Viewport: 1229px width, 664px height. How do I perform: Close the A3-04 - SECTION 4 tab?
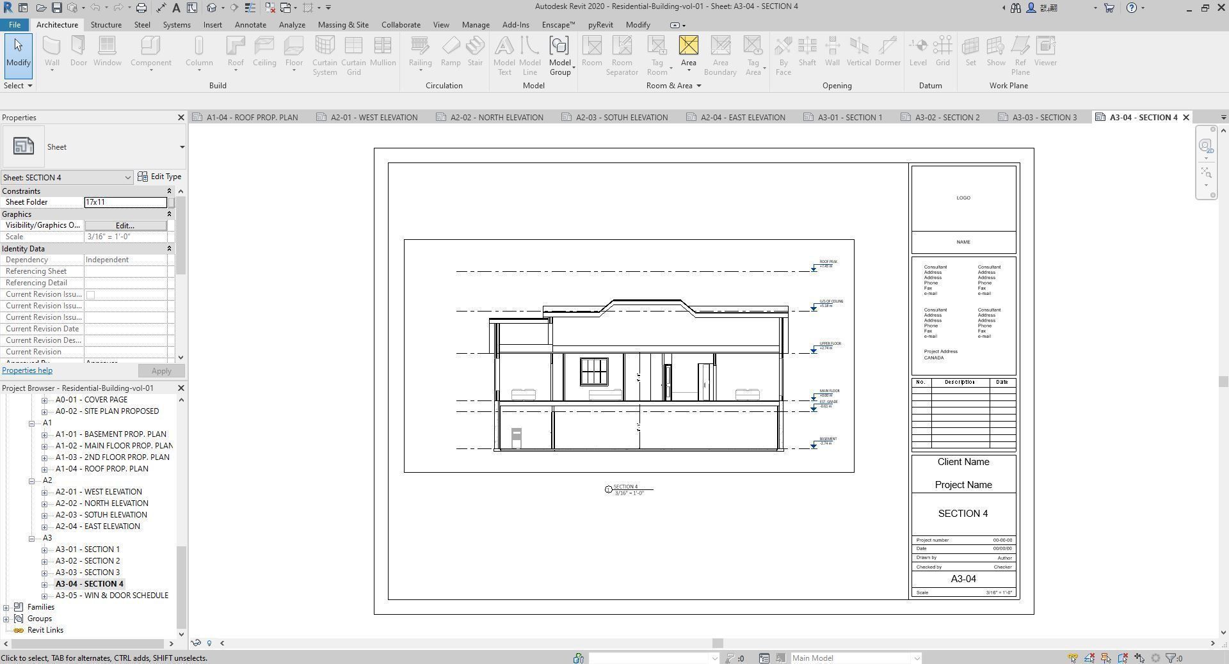pyautogui.click(x=1185, y=118)
